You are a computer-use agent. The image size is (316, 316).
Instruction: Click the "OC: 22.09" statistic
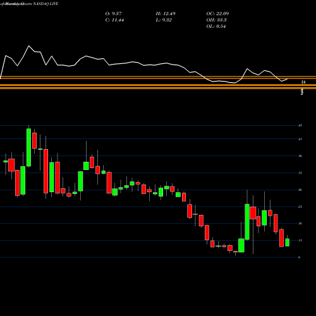click(217, 14)
